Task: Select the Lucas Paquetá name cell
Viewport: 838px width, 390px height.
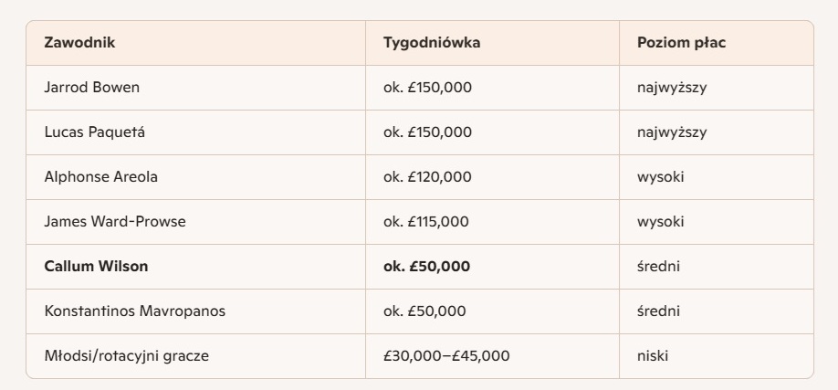Action: point(94,132)
